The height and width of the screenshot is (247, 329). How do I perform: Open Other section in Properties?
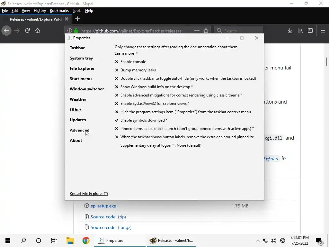(76, 110)
